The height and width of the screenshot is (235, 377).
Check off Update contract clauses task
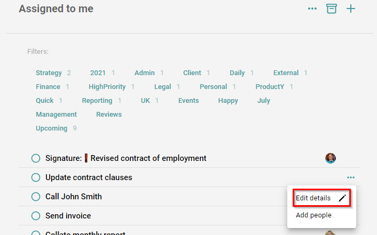tap(36, 177)
